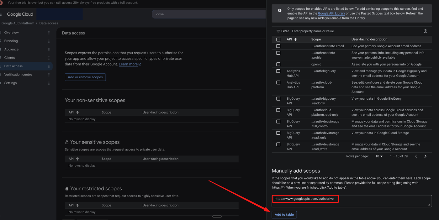This screenshot has height=220, width=439.
Task: Select Data access in the sidebar
Action: click(13, 66)
